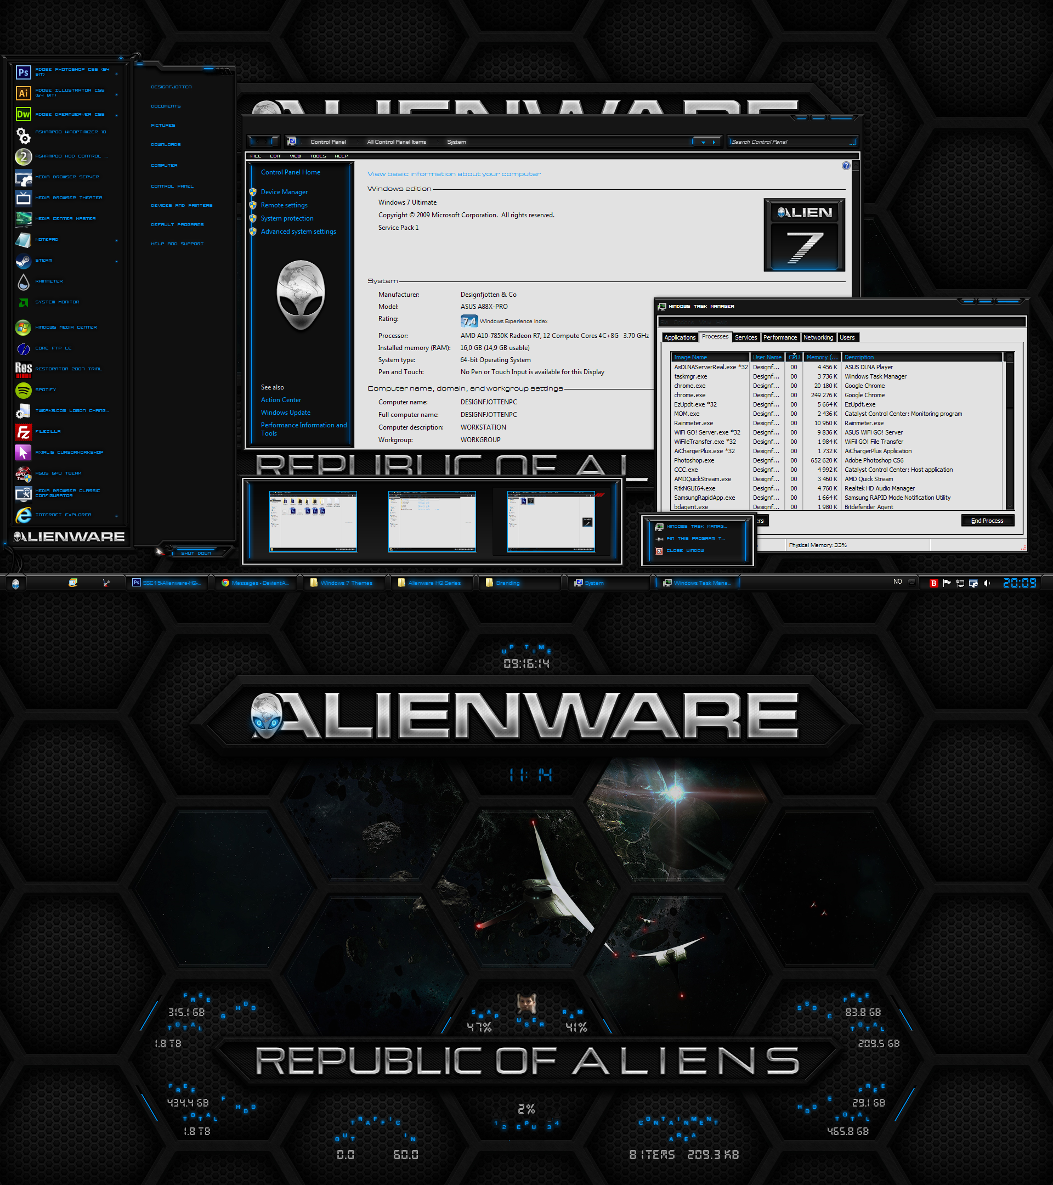The image size is (1053, 1185).
Task: Open Tools menu in System window
Action: pos(318,156)
